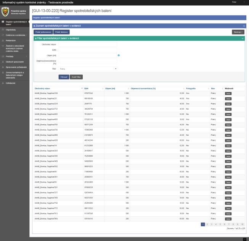
Task: Open Detail for the Bombay Sapphire3712 row
Action: pyautogui.click(x=228, y=109)
